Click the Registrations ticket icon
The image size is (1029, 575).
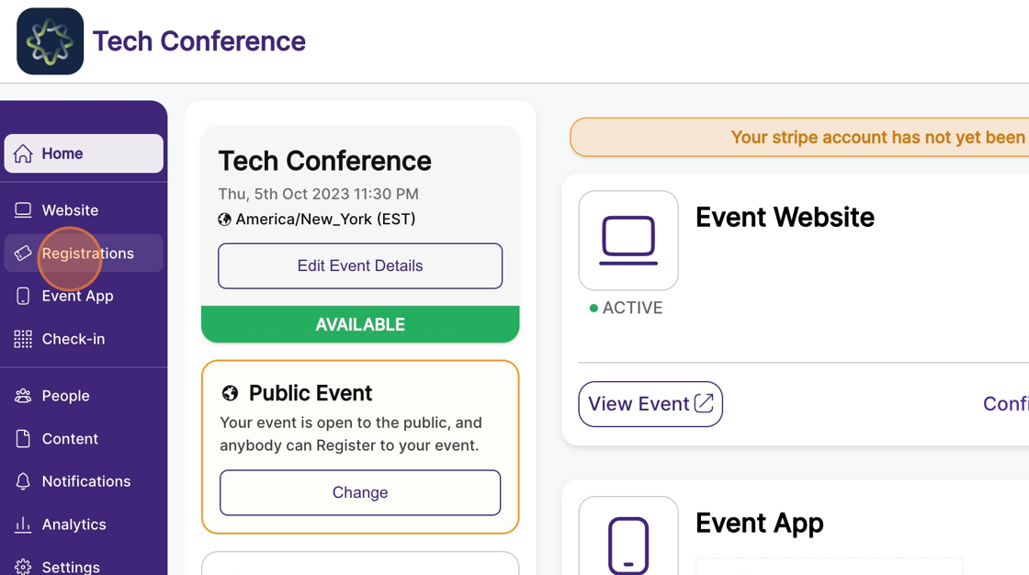pyautogui.click(x=23, y=254)
